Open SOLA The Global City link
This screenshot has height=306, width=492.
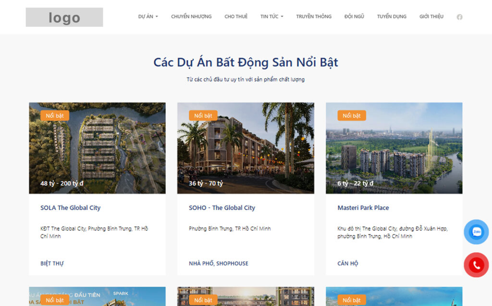70,208
